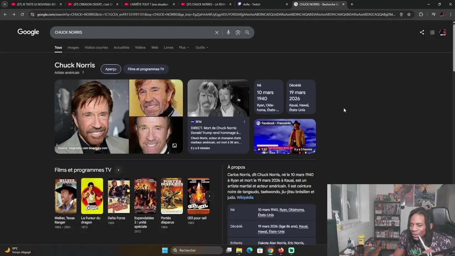Screen dimensions: 455x256
Task: Clear the search box with the X icon
Action: coord(217,32)
